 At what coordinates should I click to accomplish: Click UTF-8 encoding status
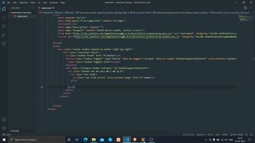(210, 135)
